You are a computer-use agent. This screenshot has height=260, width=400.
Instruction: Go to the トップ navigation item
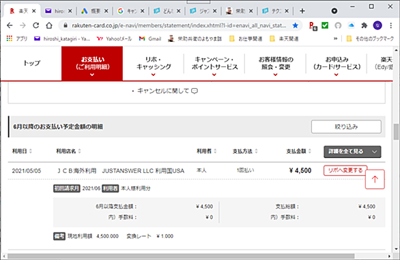(31, 63)
